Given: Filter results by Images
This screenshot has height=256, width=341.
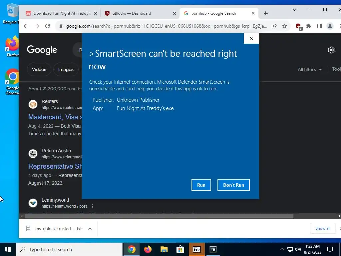Looking at the screenshot, I should pos(66,69).
